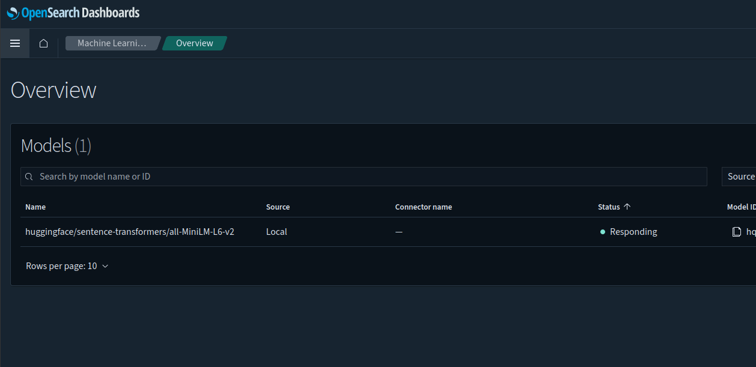Sort by Status using the arrow icon
Image resolution: width=756 pixels, height=367 pixels.
pos(627,207)
